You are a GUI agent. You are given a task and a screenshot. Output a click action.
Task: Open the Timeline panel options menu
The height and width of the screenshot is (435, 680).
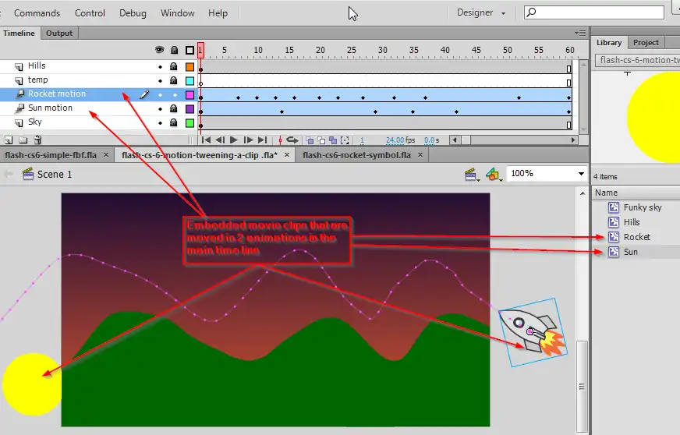(579, 33)
